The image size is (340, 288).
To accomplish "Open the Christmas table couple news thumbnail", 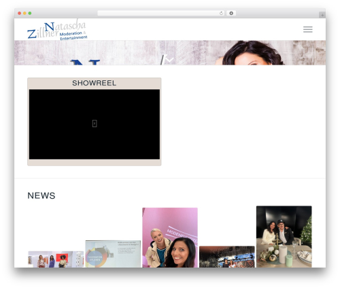I will (284, 236).
